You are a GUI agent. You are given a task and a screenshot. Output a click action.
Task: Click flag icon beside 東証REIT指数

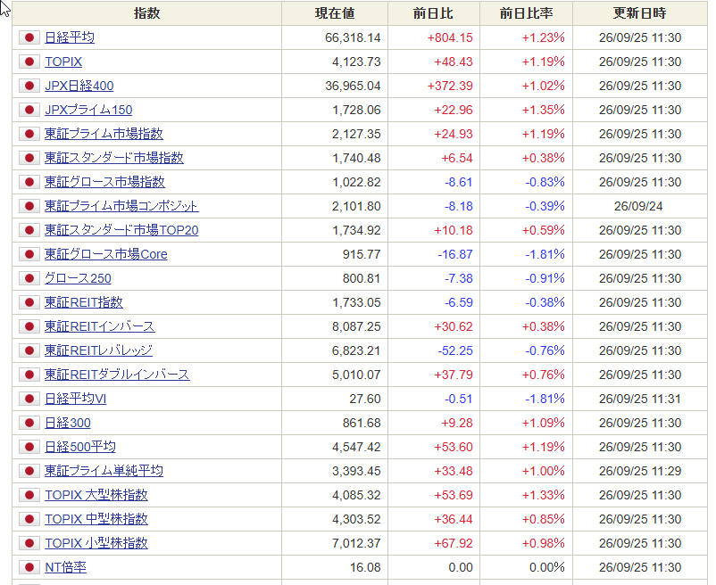click(29, 302)
